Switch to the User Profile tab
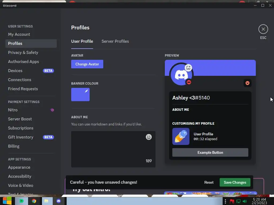 tap(82, 41)
